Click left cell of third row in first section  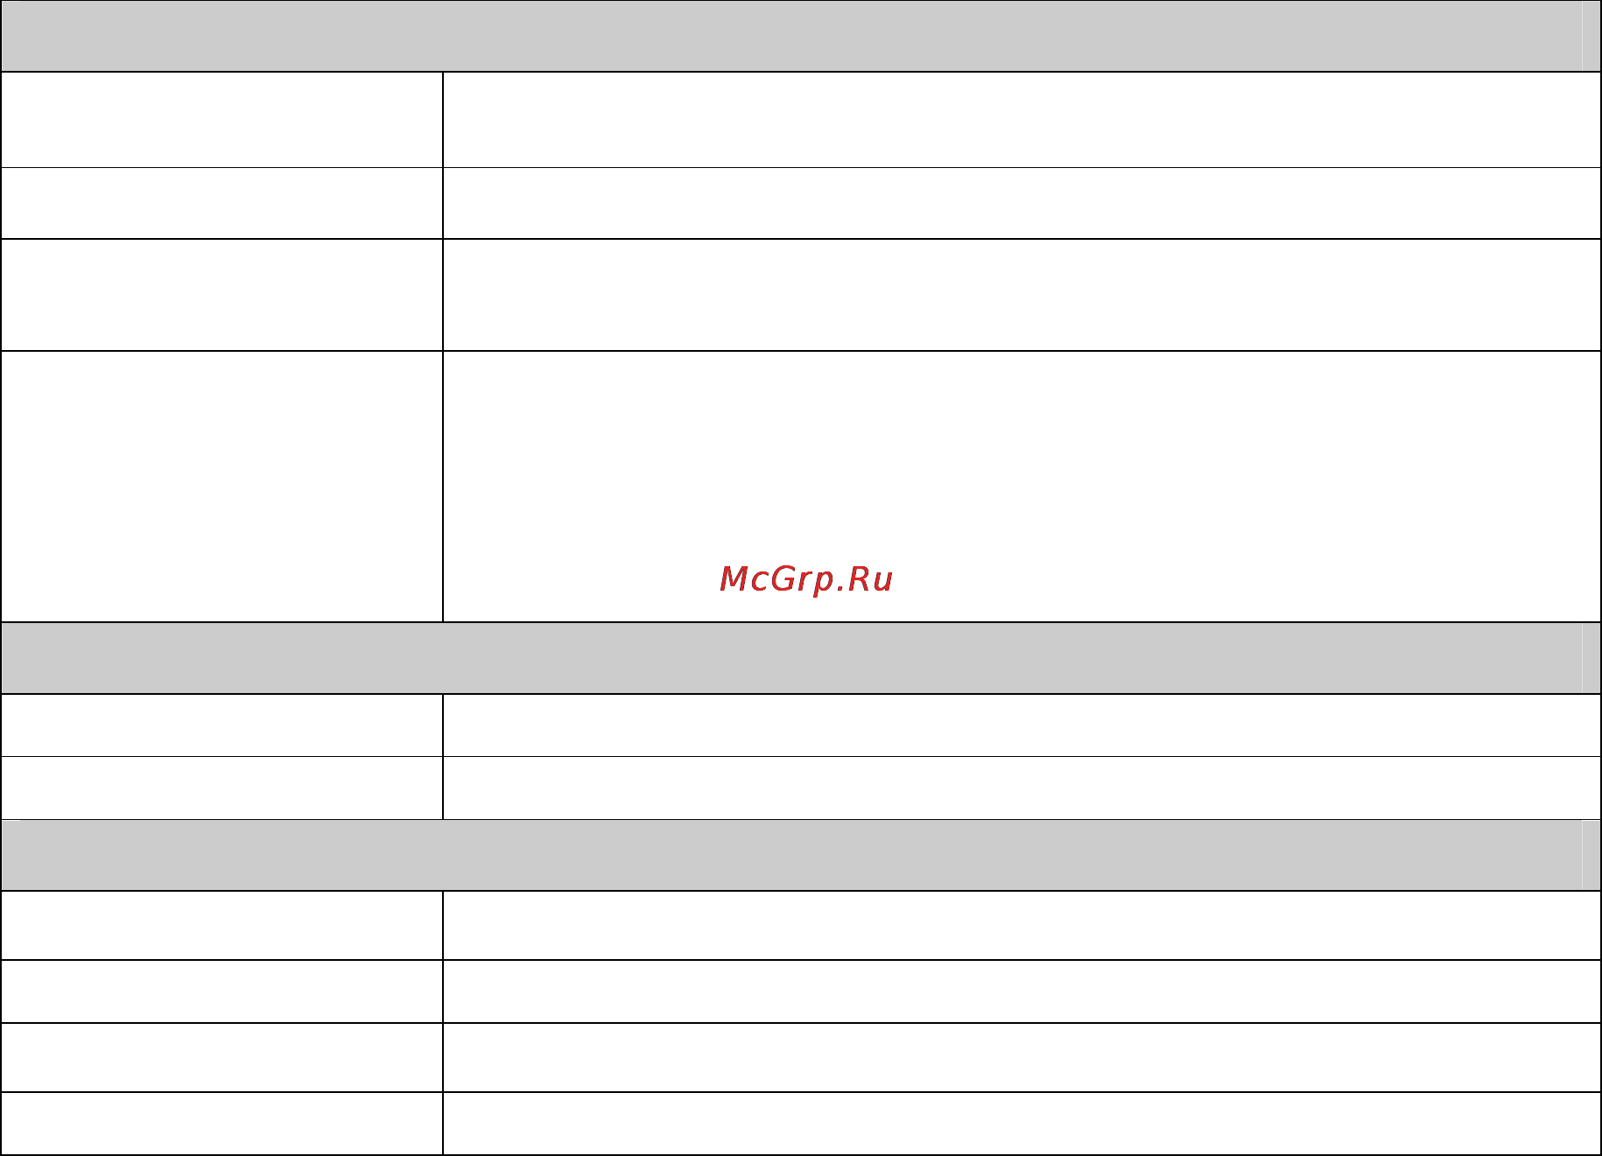coord(222,295)
